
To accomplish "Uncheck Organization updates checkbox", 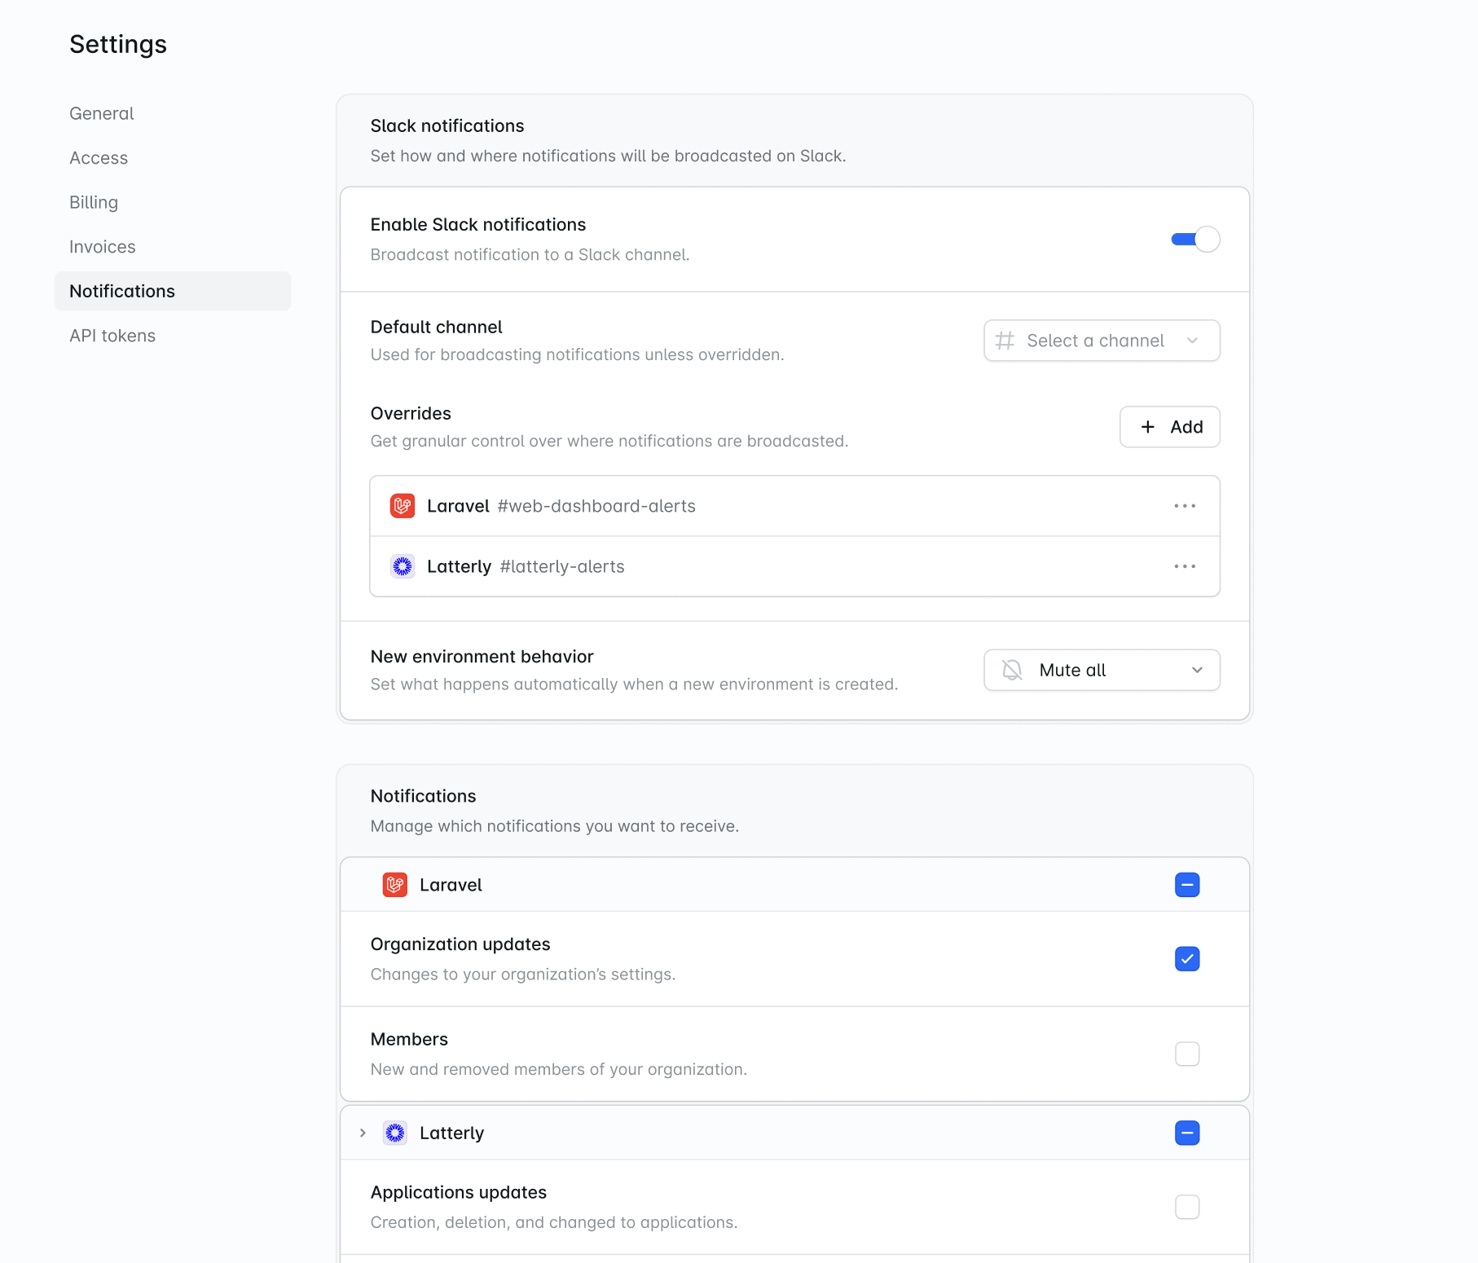I will [x=1187, y=959].
